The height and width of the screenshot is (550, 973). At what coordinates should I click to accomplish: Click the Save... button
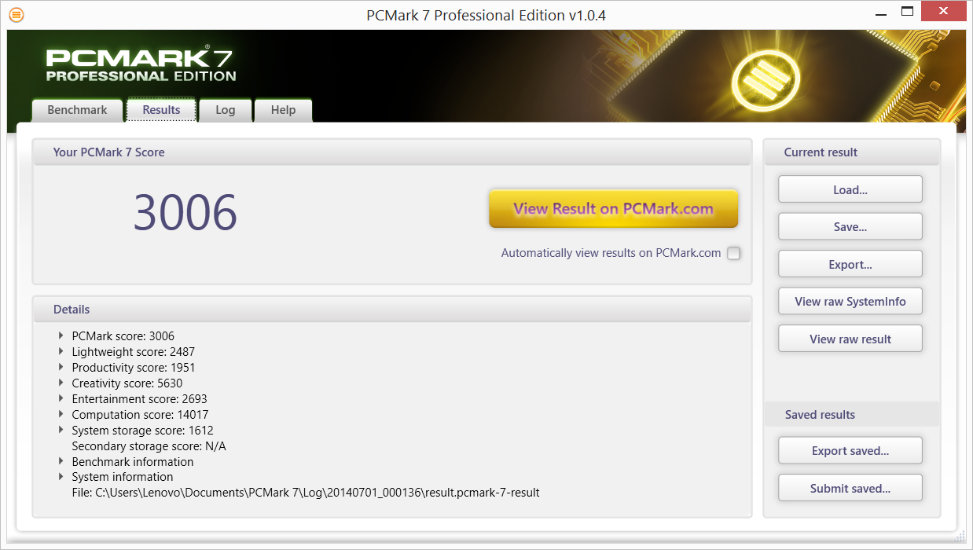[850, 226]
